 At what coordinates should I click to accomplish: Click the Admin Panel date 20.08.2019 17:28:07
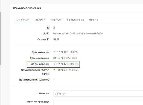[65, 70]
